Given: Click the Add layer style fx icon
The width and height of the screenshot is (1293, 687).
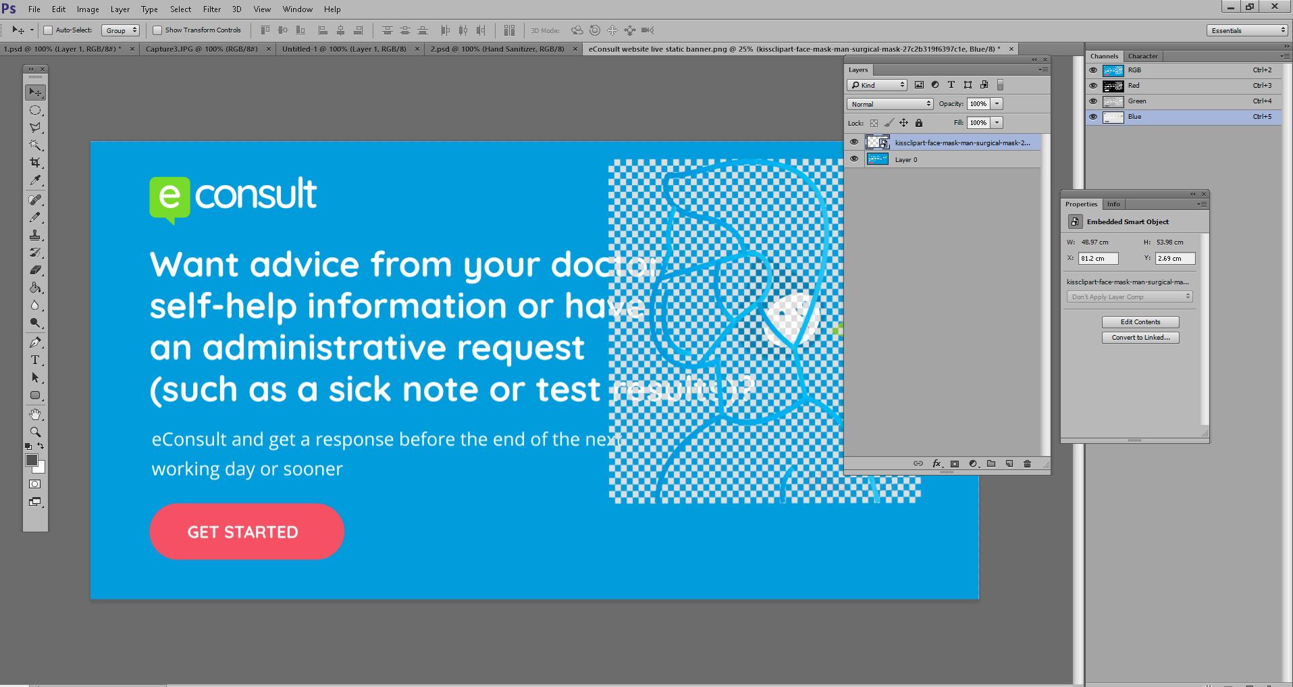Looking at the screenshot, I should tap(936, 464).
